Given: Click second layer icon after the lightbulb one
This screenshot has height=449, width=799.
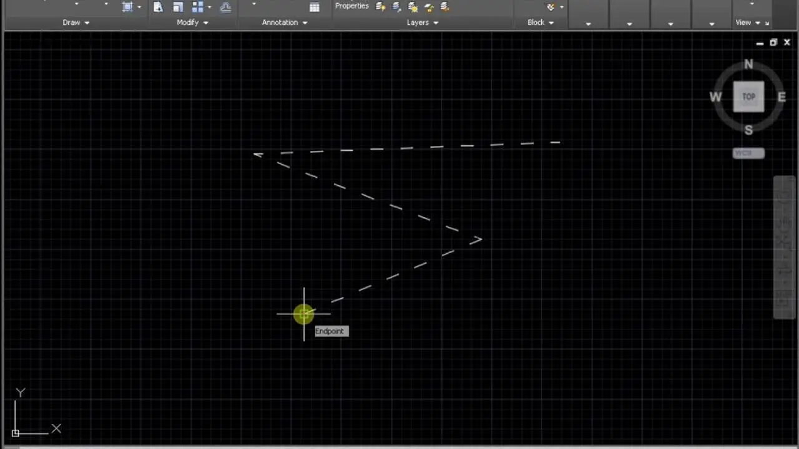Looking at the screenshot, I should [x=396, y=7].
